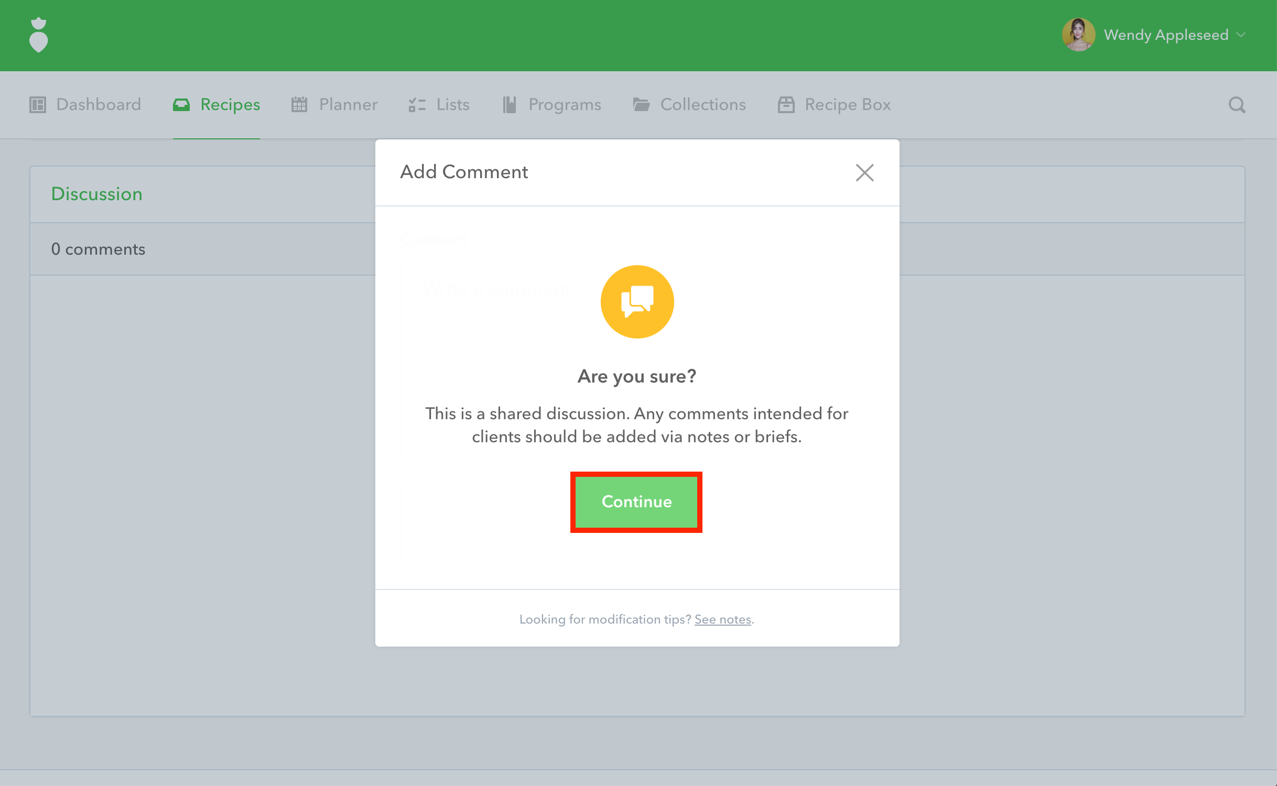Switch to the Planner tab
This screenshot has height=786, width=1277.
348,105
